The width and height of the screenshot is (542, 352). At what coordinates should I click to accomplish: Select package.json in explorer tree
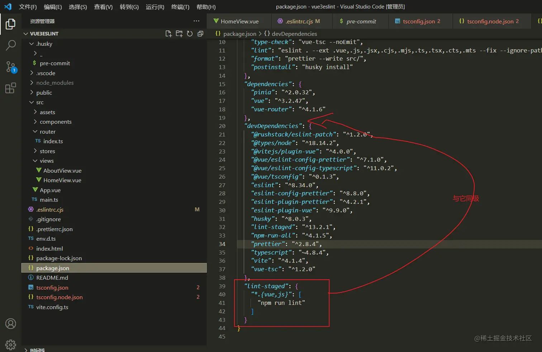tap(114, 268)
